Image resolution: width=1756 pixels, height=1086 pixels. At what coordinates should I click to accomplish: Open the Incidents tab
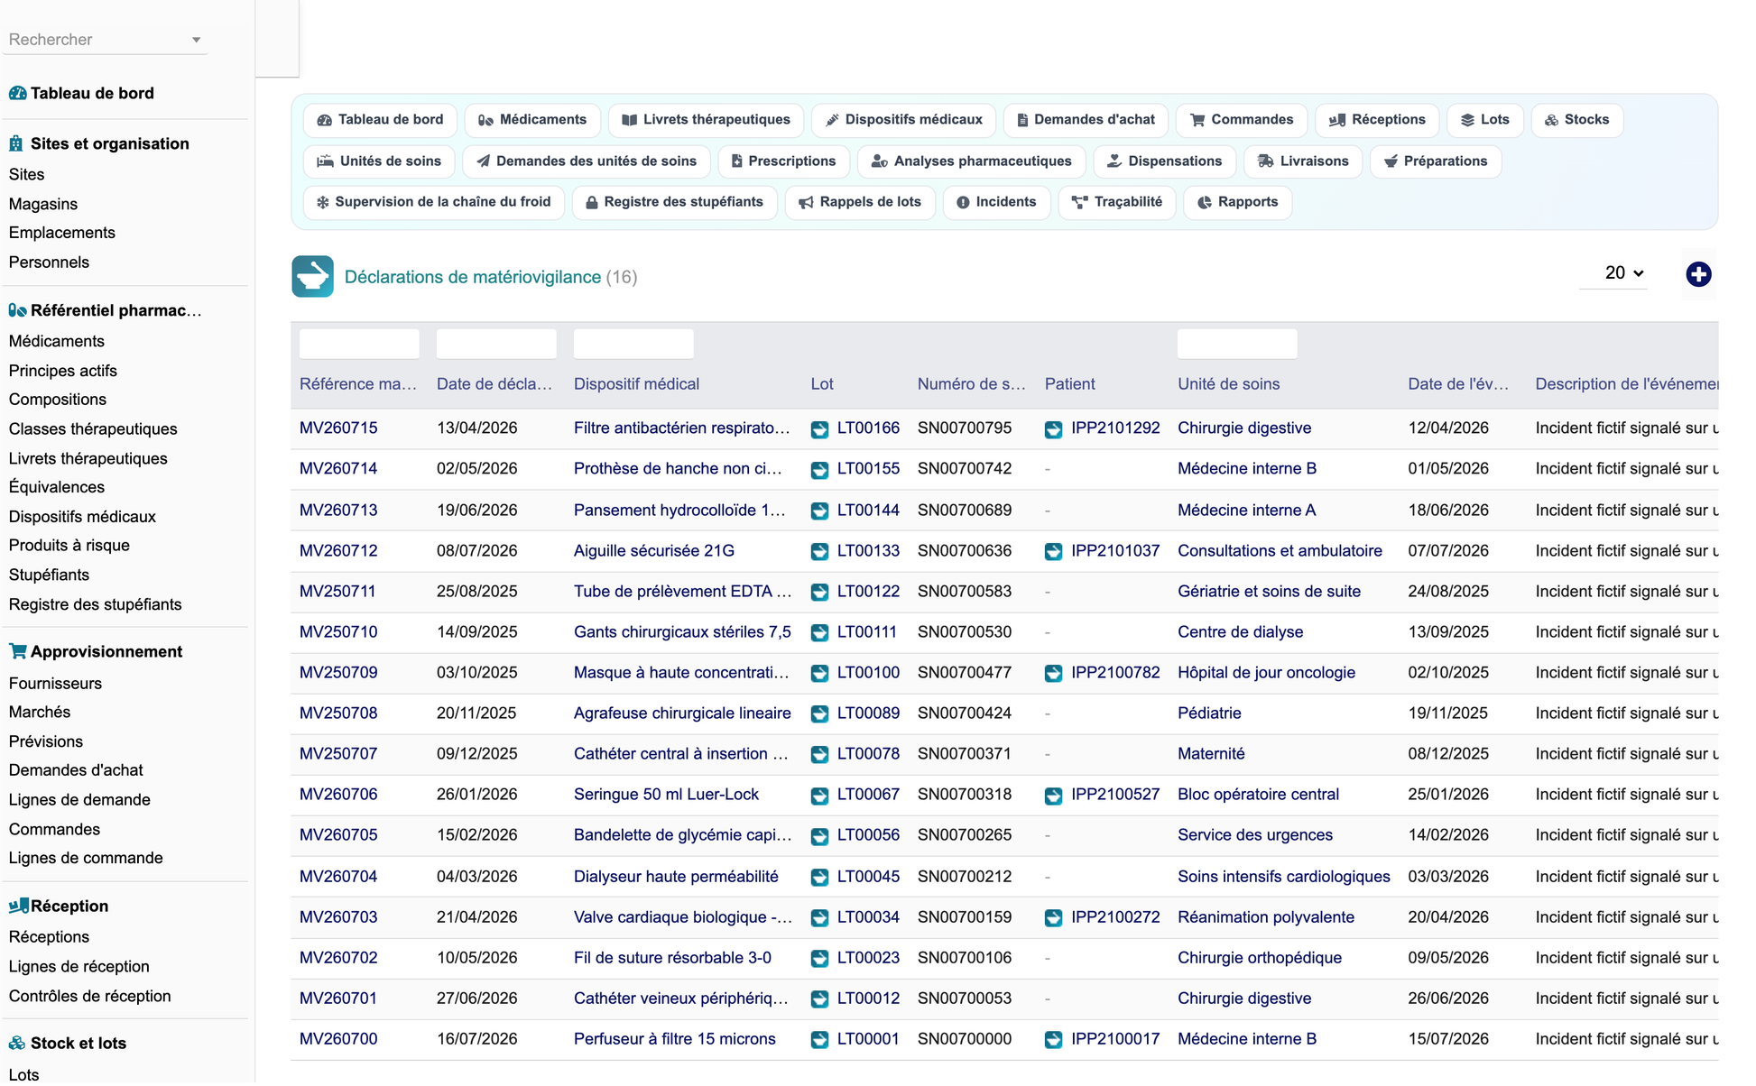click(996, 202)
